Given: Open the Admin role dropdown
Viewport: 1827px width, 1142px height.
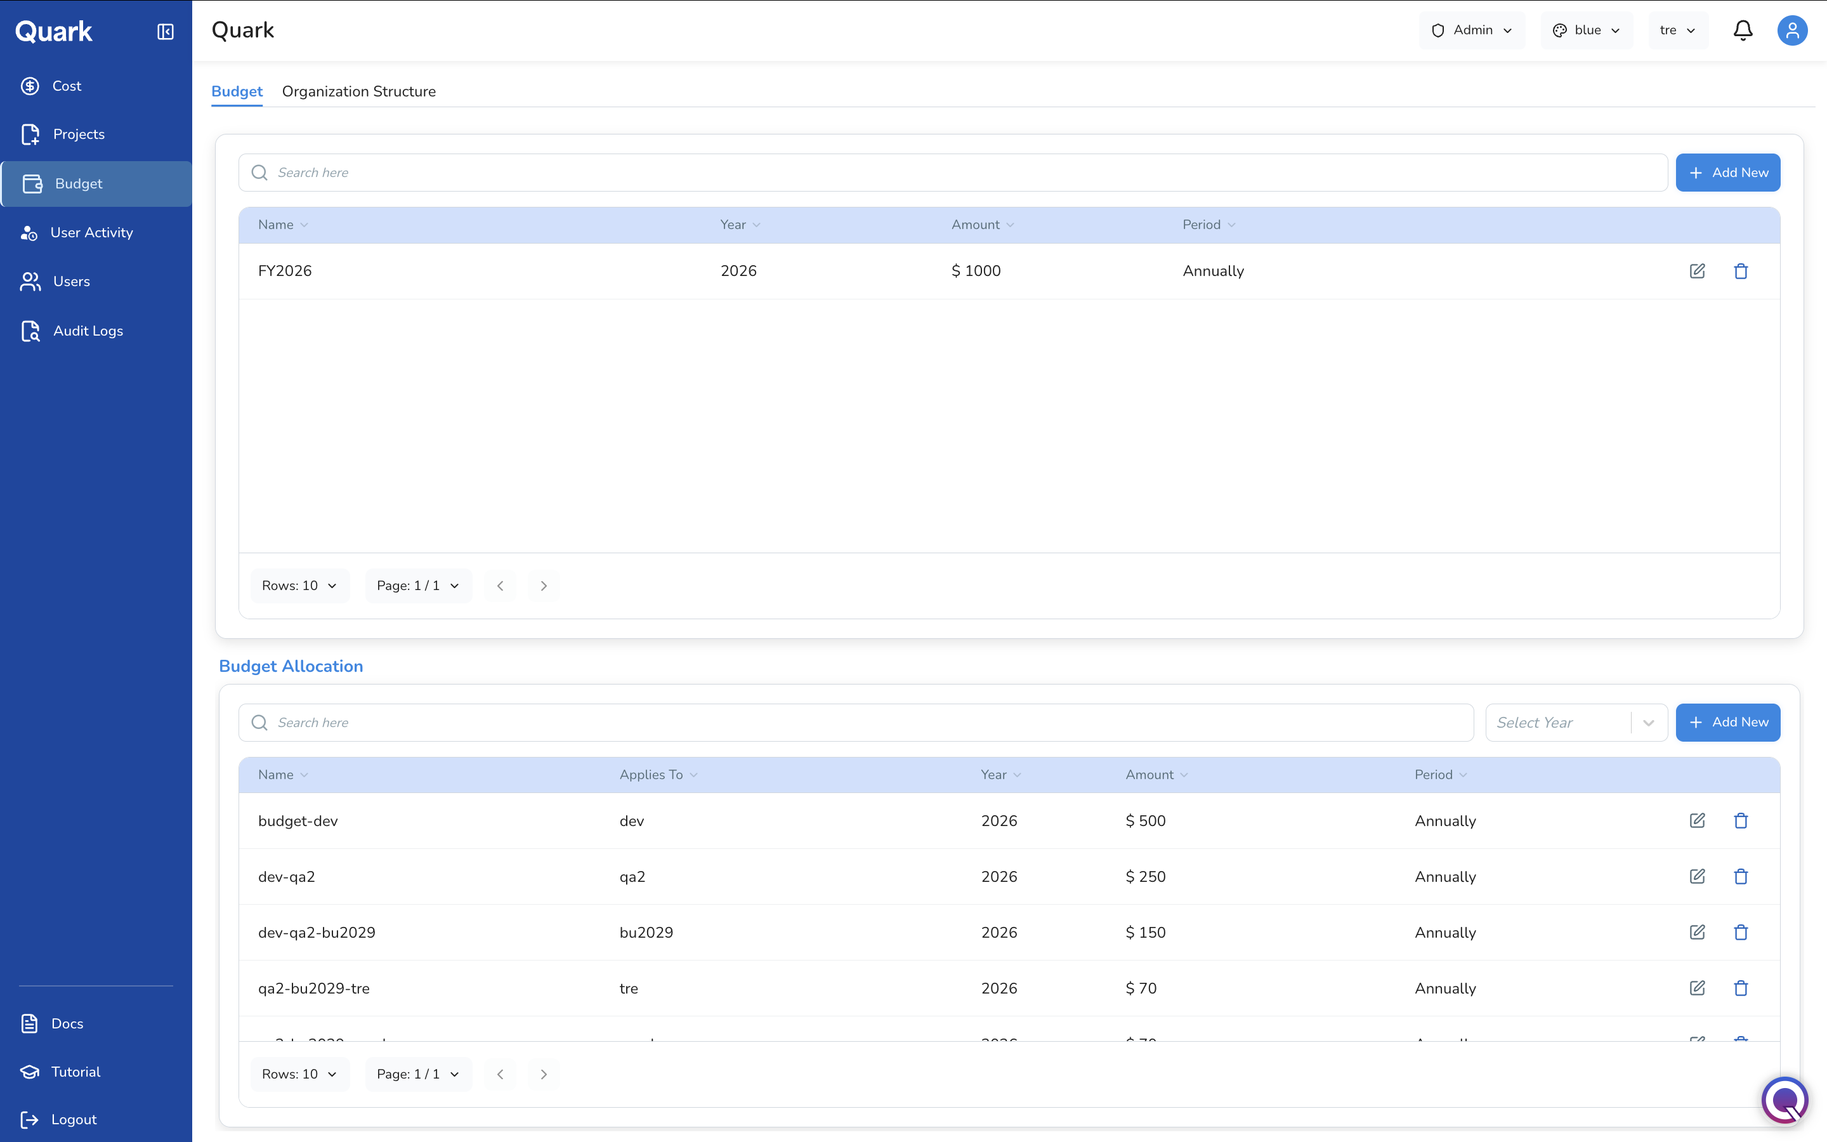Looking at the screenshot, I should 1471,30.
